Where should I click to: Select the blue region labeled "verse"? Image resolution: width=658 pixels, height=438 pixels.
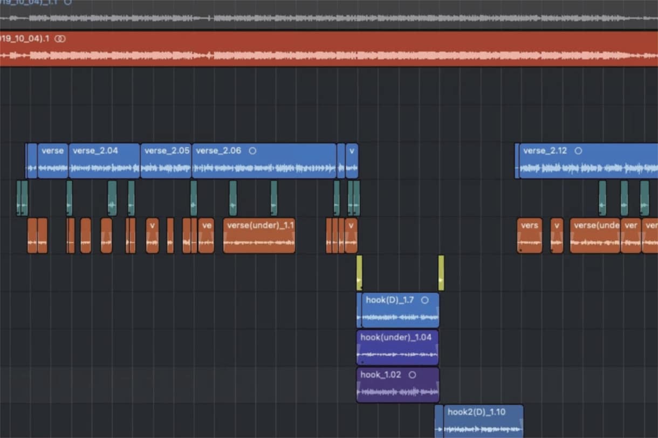(x=53, y=161)
